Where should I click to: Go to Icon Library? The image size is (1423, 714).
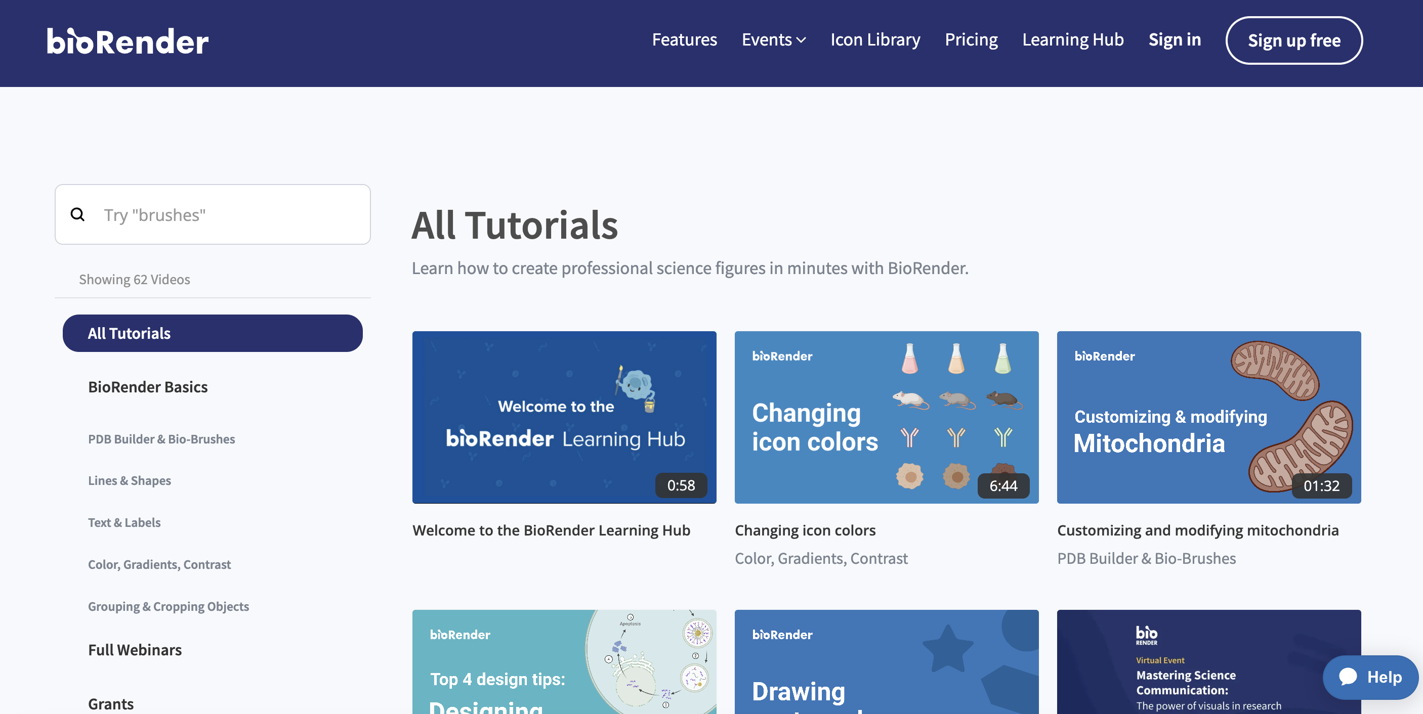[875, 40]
